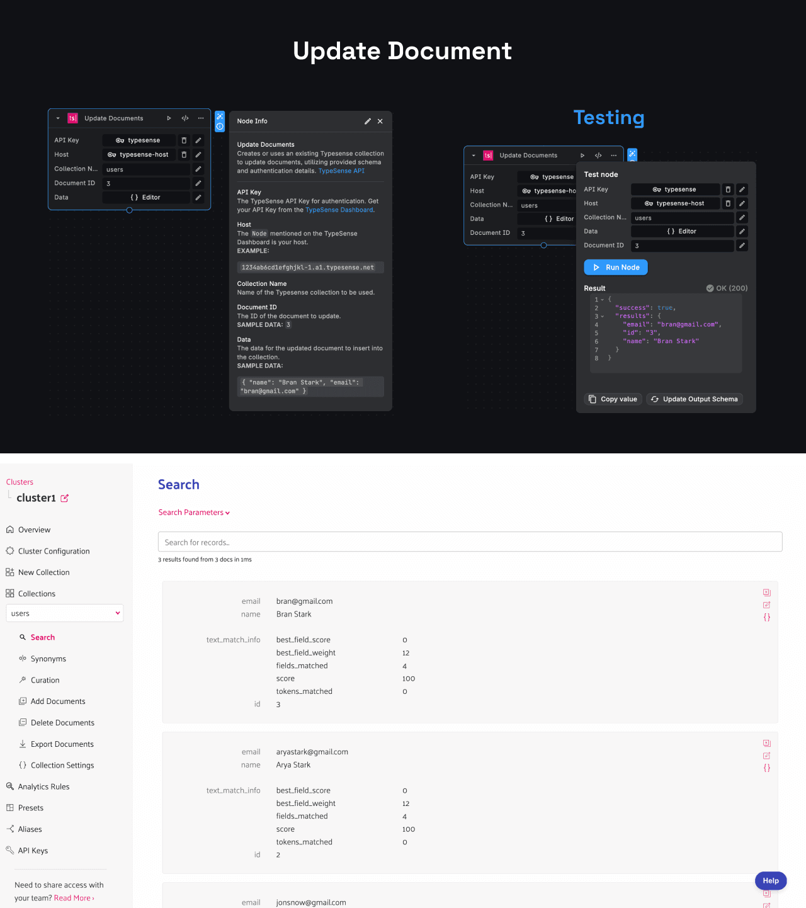Edit Document ID in Test node panel
The width and height of the screenshot is (806, 908).
[742, 246]
